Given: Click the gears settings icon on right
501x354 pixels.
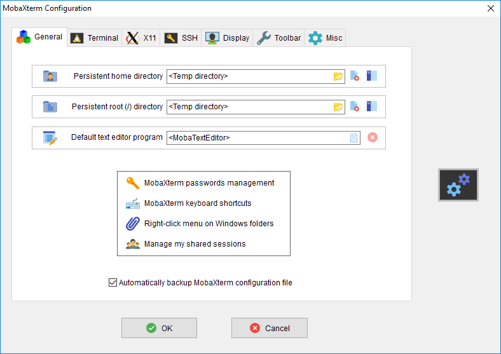Looking at the screenshot, I should (x=458, y=185).
